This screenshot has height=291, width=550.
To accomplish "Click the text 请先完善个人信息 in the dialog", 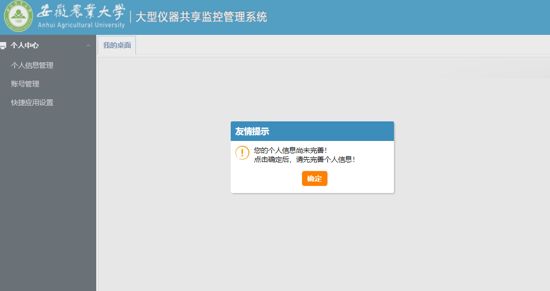I will coord(325,160).
